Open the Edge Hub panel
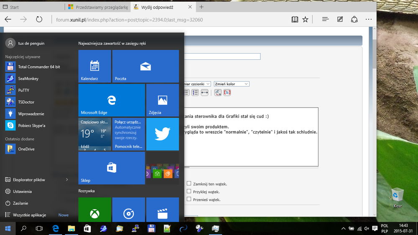The height and width of the screenshot is (235, 418). pyautogui.click(x=325, y=20)
